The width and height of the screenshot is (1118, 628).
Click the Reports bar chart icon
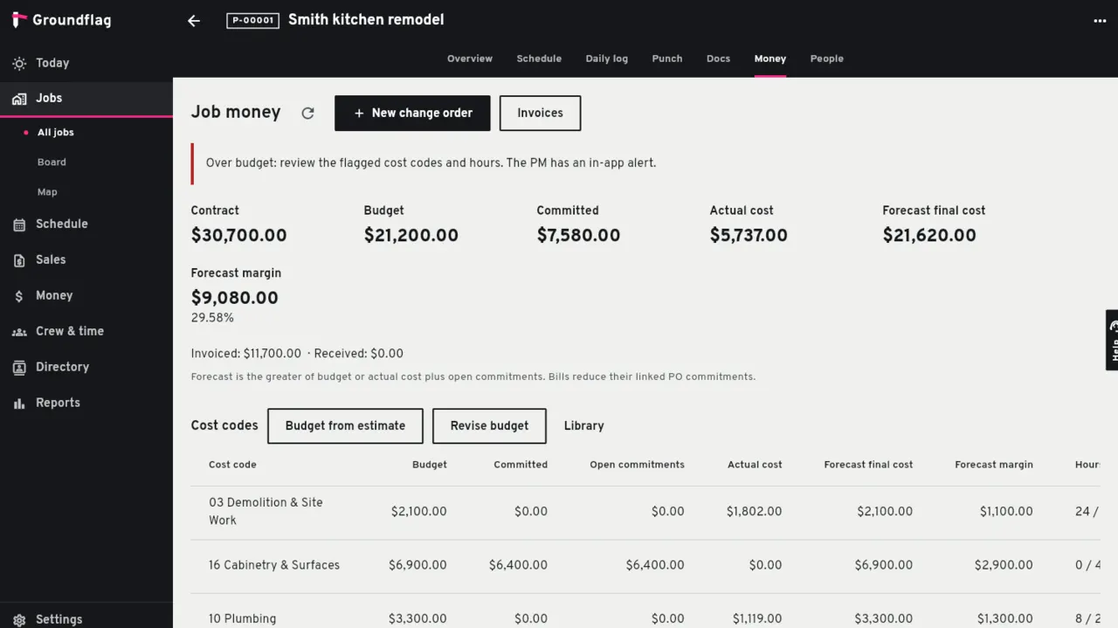[x=19, y=404]
